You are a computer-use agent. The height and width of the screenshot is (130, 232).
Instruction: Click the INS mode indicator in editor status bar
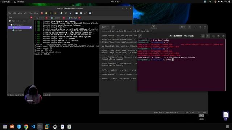(204, 112)
